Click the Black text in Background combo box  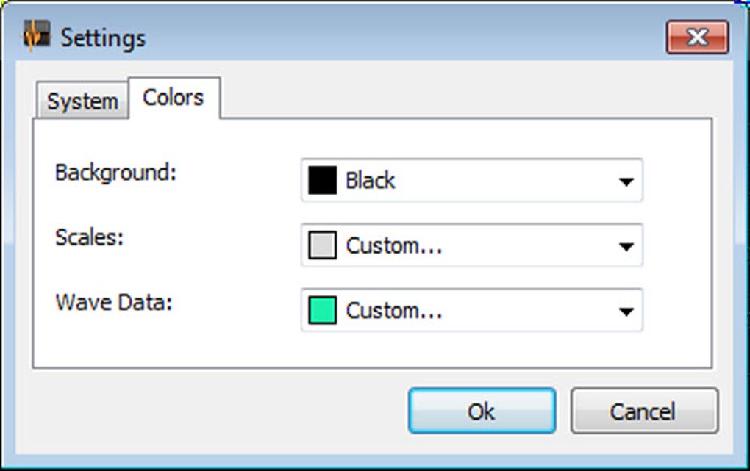click(x=370, y=181)
